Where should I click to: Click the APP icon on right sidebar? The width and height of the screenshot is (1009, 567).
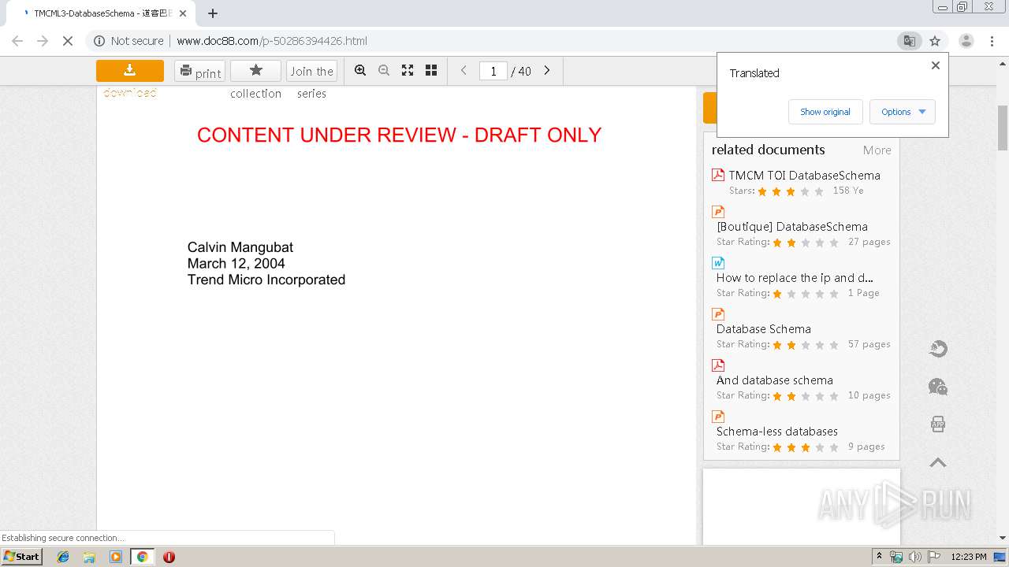[938, 424]
